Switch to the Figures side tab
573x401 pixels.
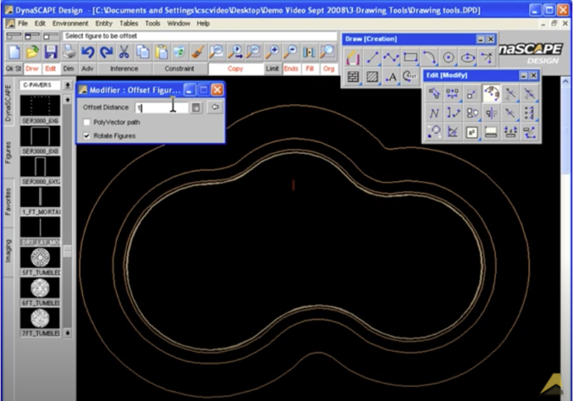pos(8,152)
